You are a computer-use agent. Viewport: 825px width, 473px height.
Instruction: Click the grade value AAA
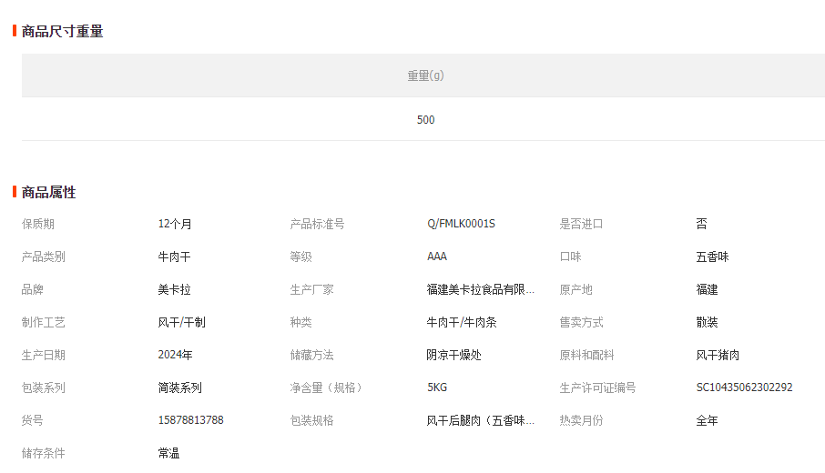pos(437,257)
